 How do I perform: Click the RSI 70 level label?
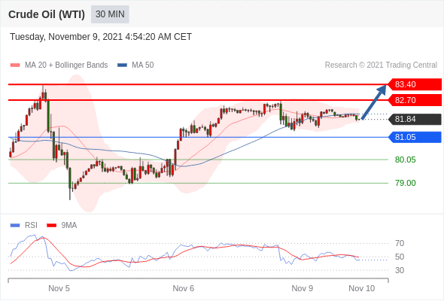click(x=400, y=243)
